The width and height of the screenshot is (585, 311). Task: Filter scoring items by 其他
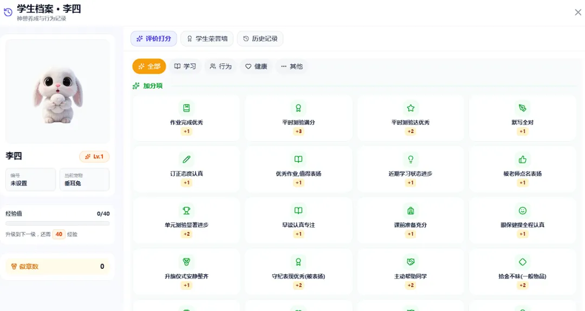pyautogui.click(x=292, y=67)
